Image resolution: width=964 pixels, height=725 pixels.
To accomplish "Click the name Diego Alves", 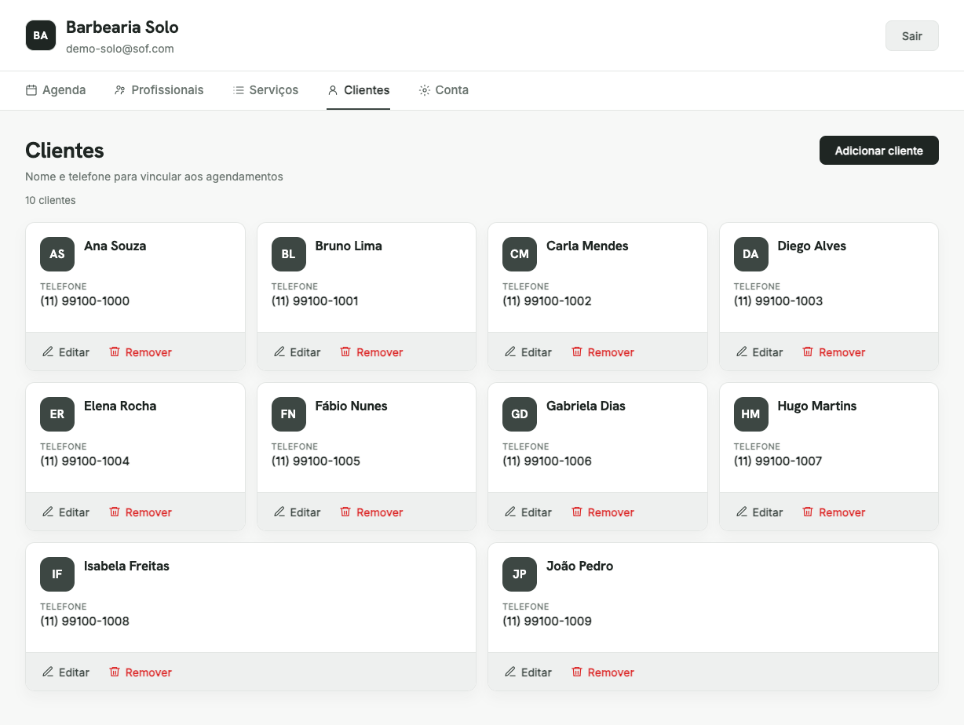I will (812, 246).
